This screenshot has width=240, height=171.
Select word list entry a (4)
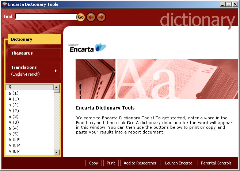[x=30, y=128]
